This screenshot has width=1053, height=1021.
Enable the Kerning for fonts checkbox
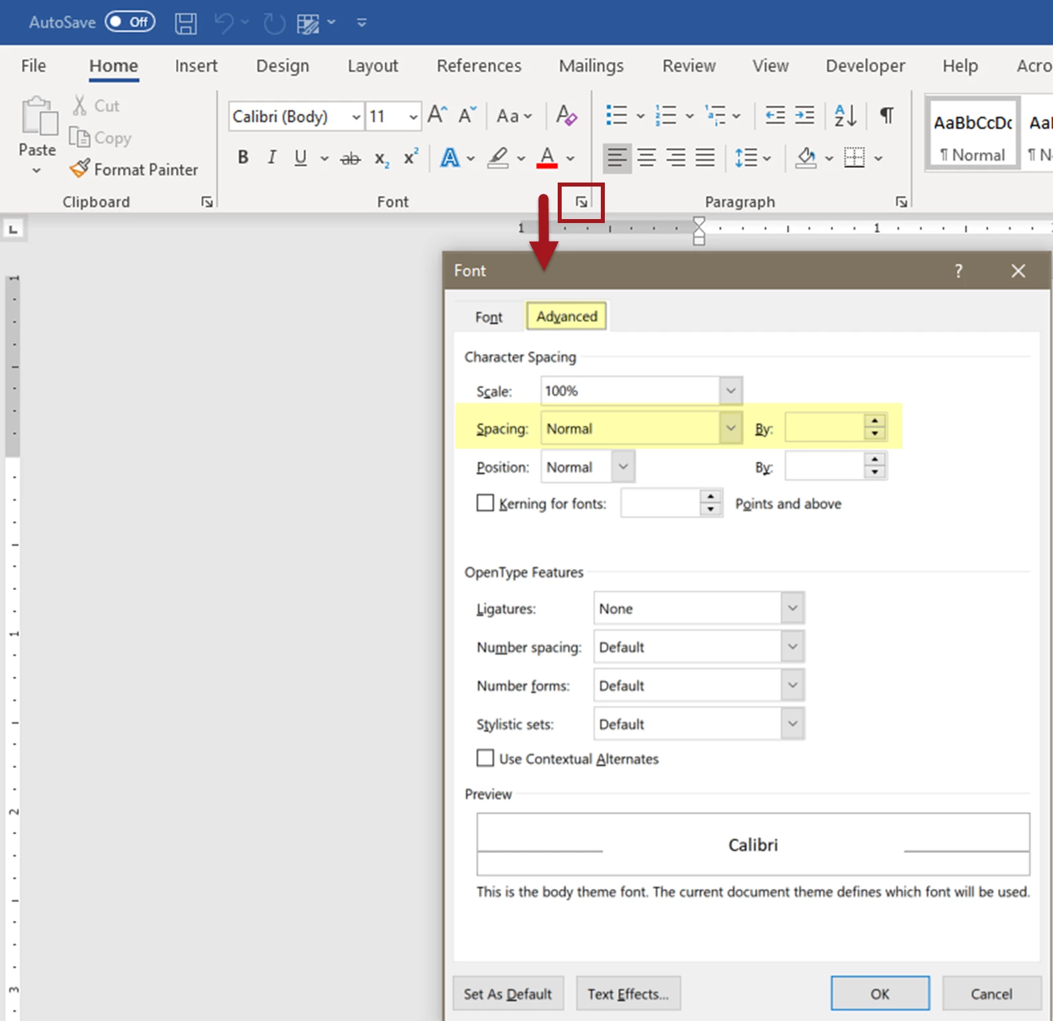click(x=485, y=503)
